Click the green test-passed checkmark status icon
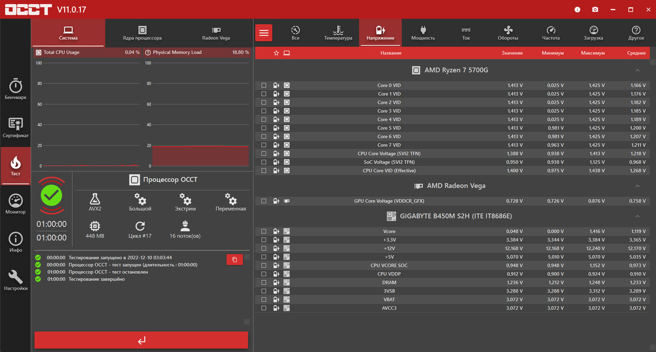Image resolution: width=656 pixels, height=352 pixels. click(x=51, y=195)
